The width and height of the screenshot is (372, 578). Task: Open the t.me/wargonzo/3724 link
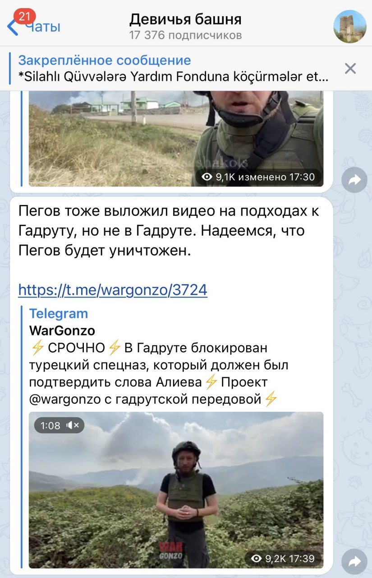pos(113,289)
